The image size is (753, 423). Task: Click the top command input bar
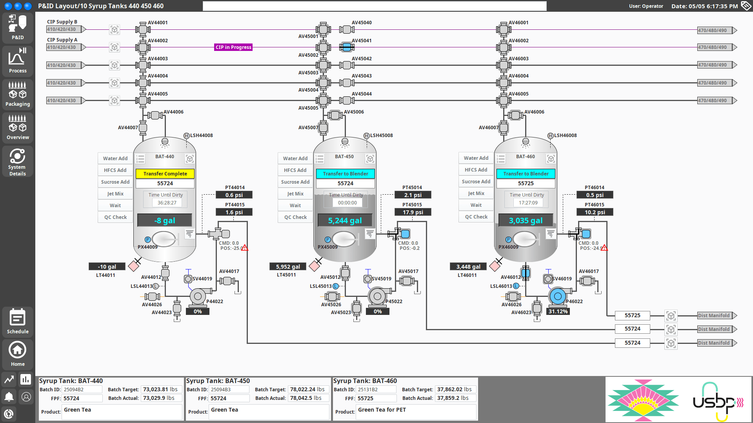[374, 6]
